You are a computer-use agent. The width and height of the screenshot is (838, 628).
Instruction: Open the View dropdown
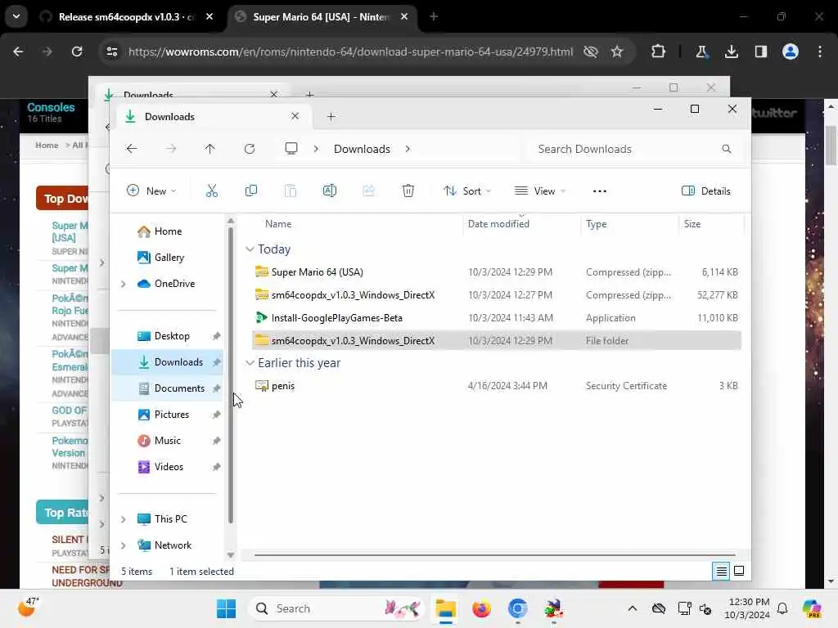point(540,191)
